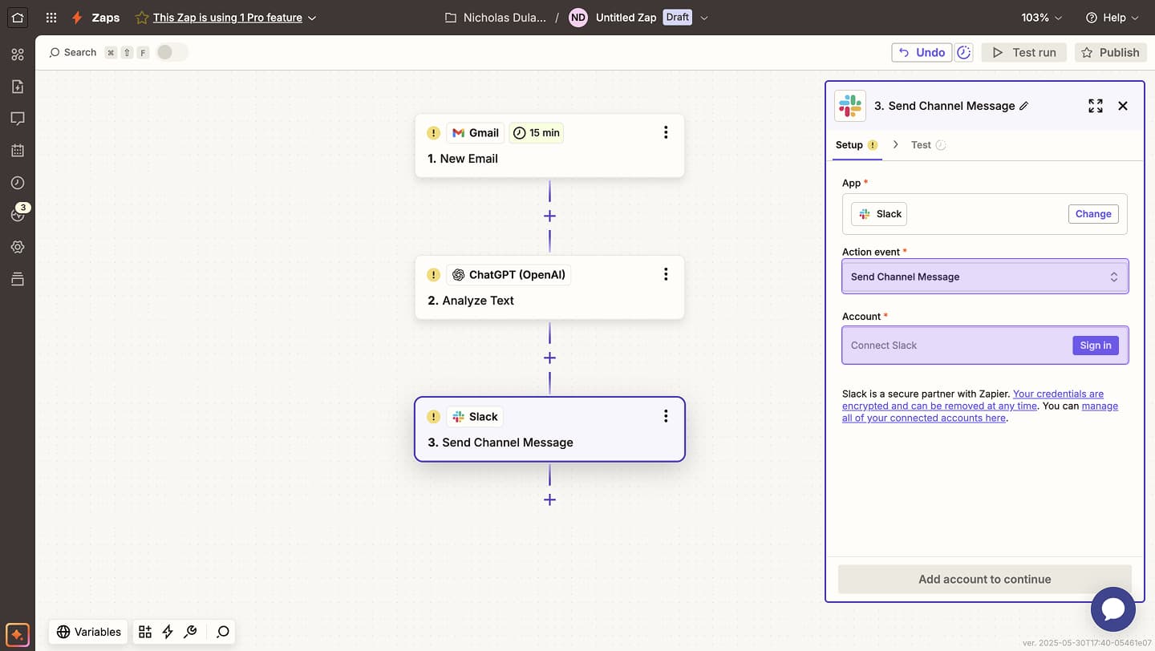Select the 3. Send Channel Message step card
The width and height of the screenshot is (1155, 651).
549,429
